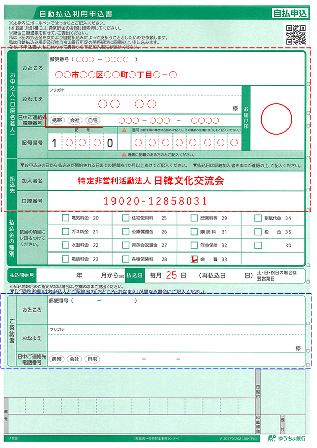Click the applicant おなまえ name field
This screenshot has width=317, height=448.
point(145,104)
